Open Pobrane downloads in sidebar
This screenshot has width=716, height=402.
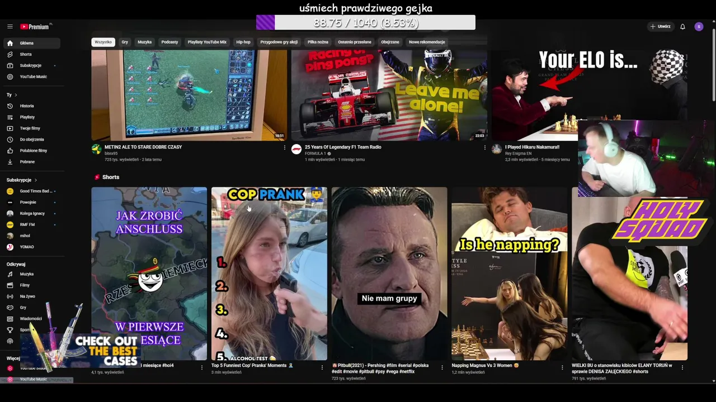[x=31, y=162]
